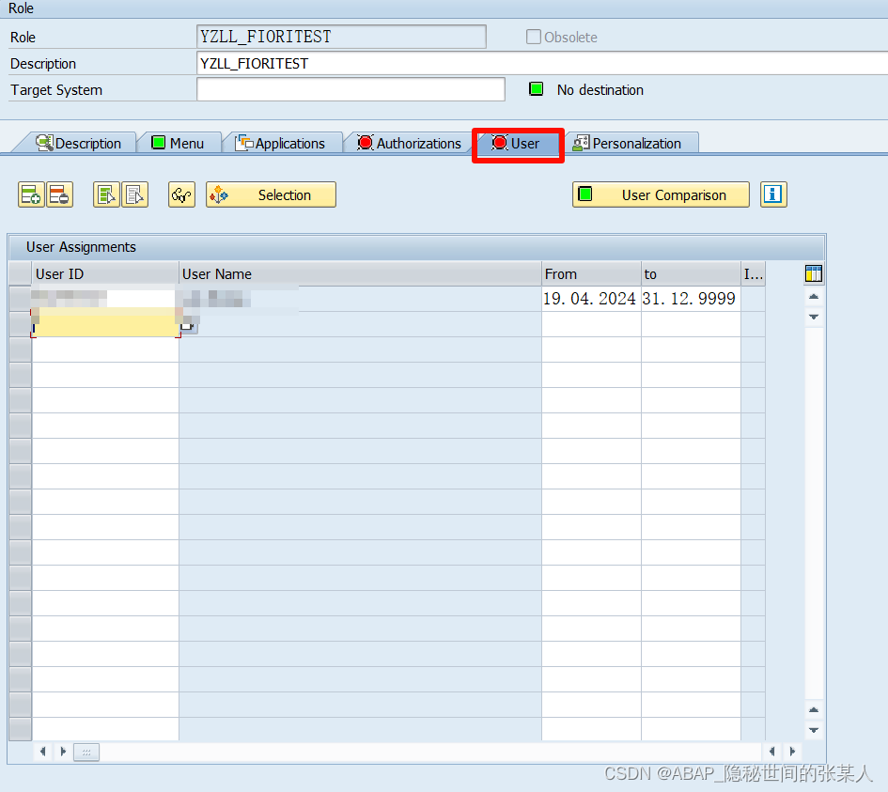Click the Target System input field
This screenshot has height=792, width=888.
tap(351, 89)
